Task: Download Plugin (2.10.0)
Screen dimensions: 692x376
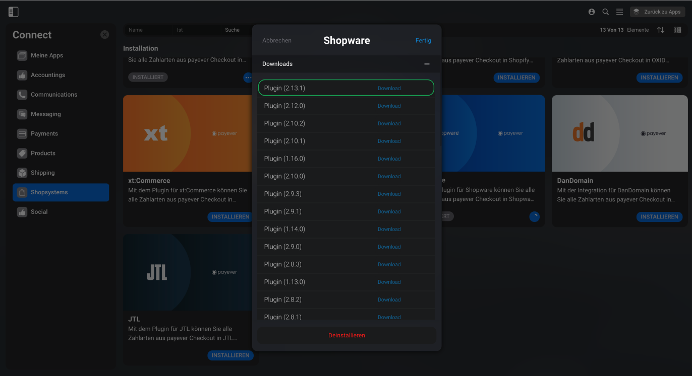Action: point(389,176)
